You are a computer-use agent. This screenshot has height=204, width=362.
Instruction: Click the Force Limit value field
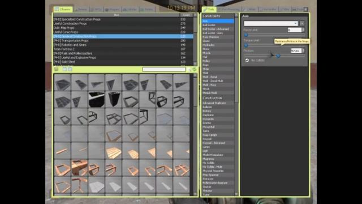point(295,30)
